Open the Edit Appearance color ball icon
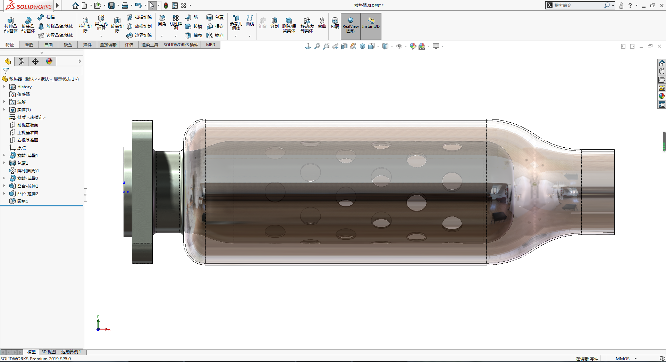The image size is (666, 362). click(413, 46)
